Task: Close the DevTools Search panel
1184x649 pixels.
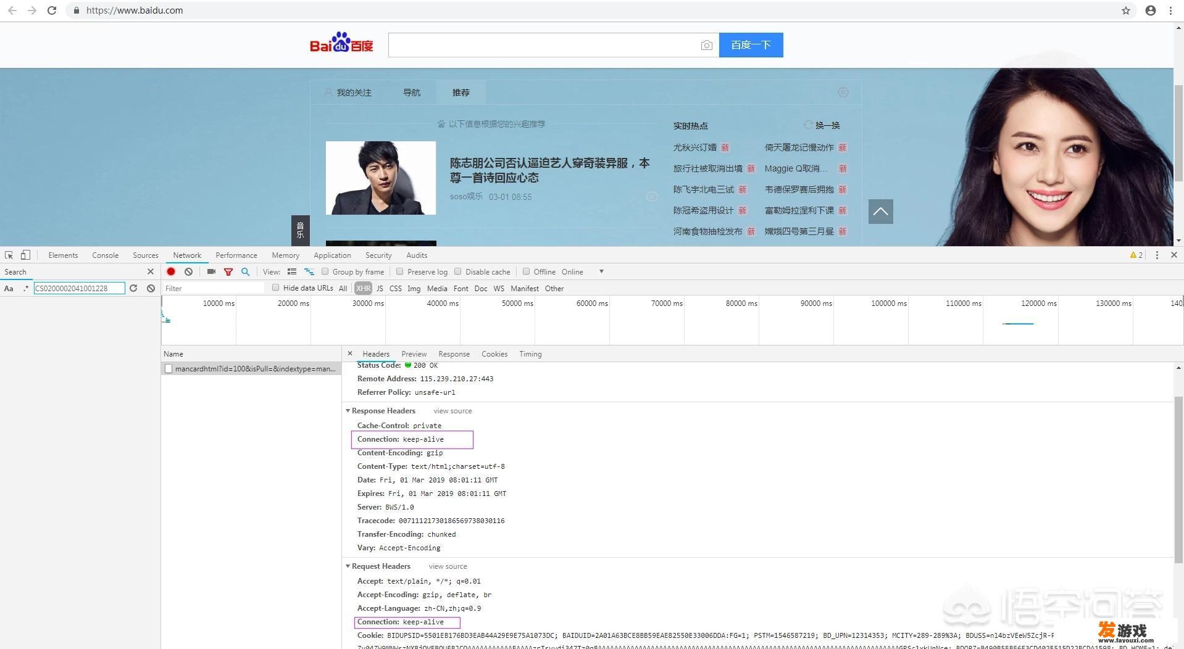Action: click(x=151, y=271)
